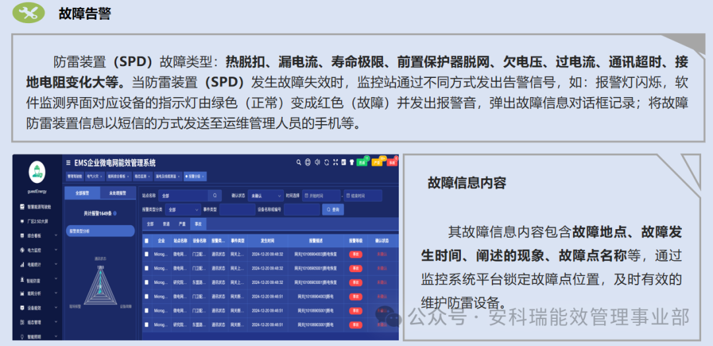This screenshot has height=346, width=713.
Task: Click the 管理驾驶舱 page tab
Action: coord(74,176)
